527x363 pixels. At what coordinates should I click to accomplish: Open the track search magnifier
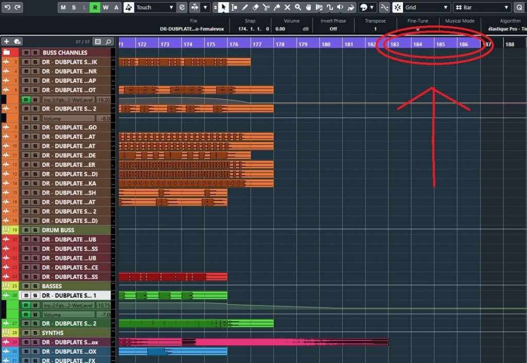[x=108, y=41]
